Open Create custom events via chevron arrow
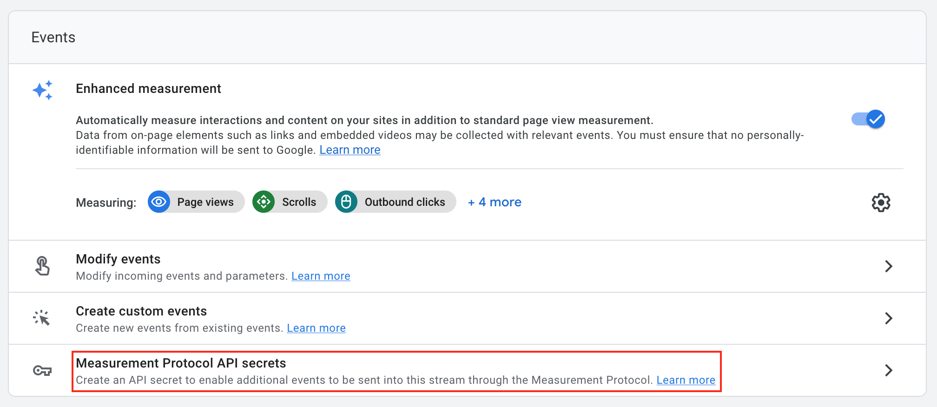The image size is (937, 407). point(888,318)
